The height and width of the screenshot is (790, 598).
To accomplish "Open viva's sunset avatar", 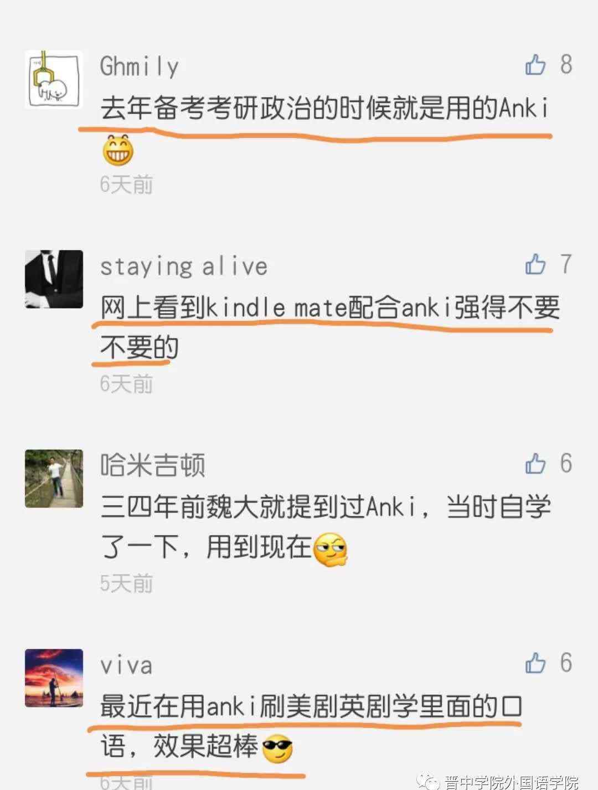I will pyautogui.click(x=54, y=678).
